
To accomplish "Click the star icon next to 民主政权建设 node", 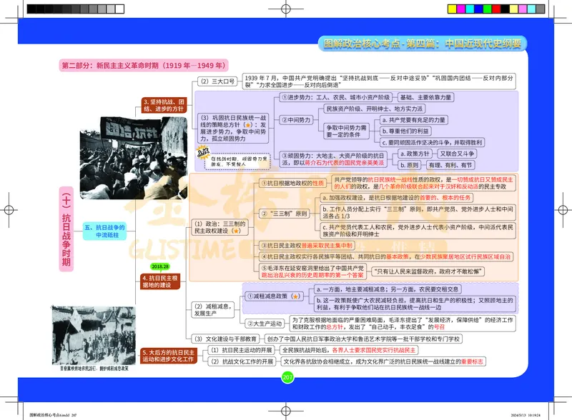I will coord(237,231).
